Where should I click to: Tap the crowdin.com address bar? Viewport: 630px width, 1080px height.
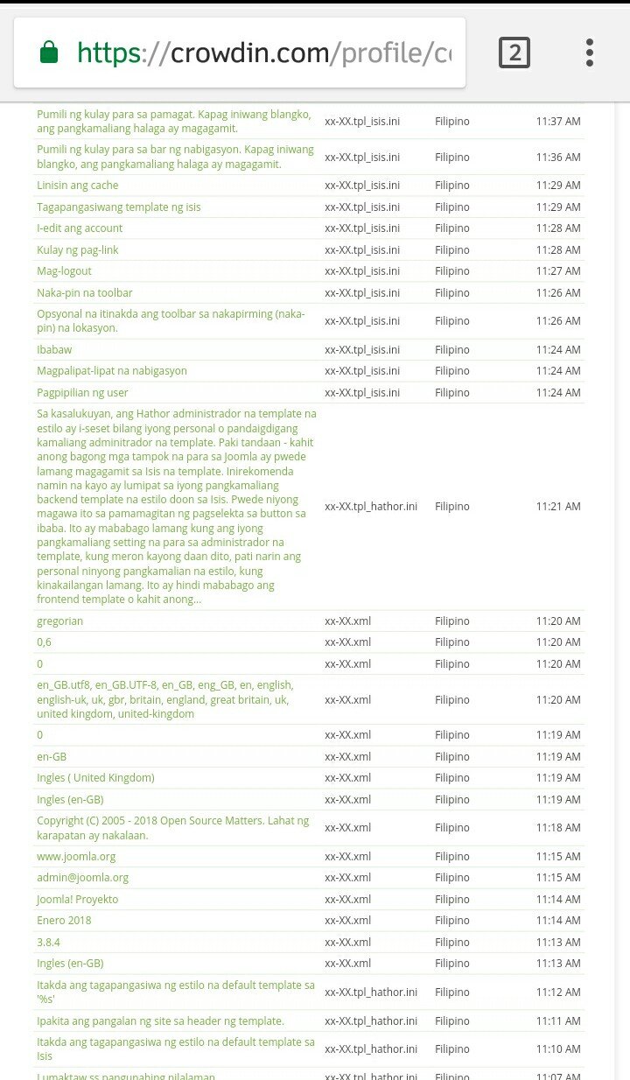262,53
